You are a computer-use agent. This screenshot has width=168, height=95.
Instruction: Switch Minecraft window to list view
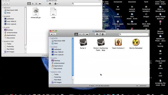[x=33, y=4]
